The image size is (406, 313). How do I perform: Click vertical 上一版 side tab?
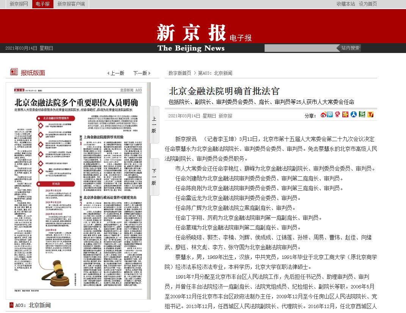[154, 125]
